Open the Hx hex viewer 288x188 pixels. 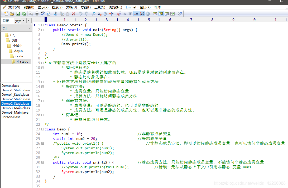point(124,14)
